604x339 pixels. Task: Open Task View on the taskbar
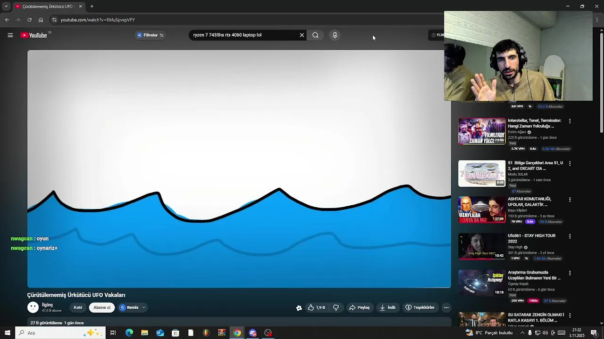(113, 333)
